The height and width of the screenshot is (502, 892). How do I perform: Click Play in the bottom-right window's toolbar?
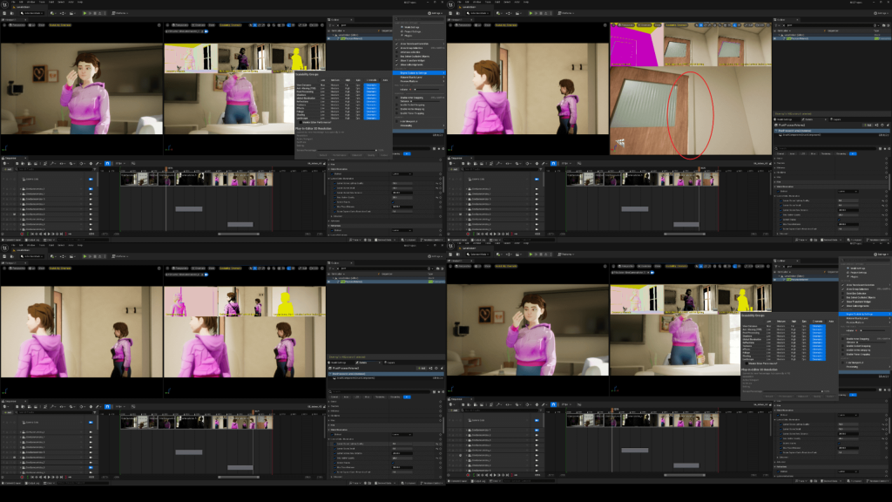530,254
